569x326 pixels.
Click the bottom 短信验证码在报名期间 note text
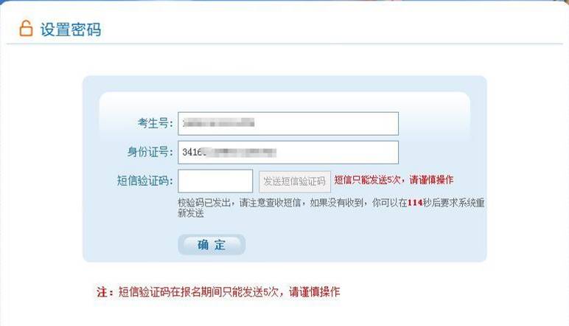point(229,292)
